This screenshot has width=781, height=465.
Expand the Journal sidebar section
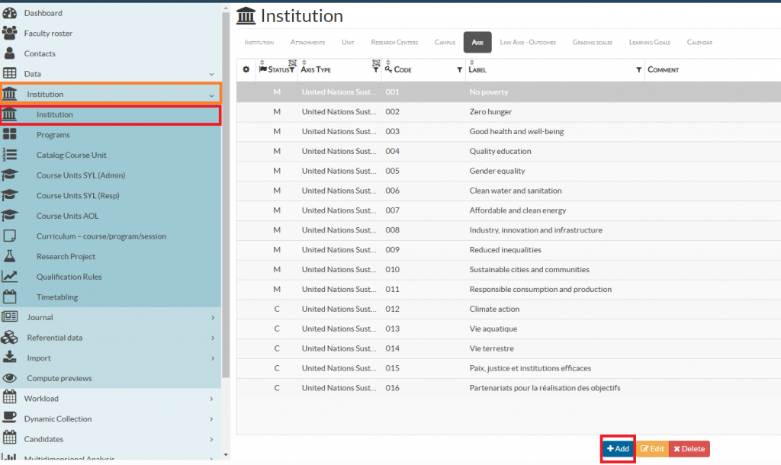(x=211, y=317)
